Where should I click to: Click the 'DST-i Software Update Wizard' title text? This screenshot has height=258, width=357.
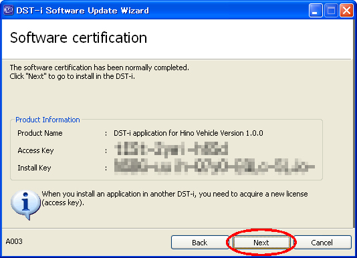(83, 11)
